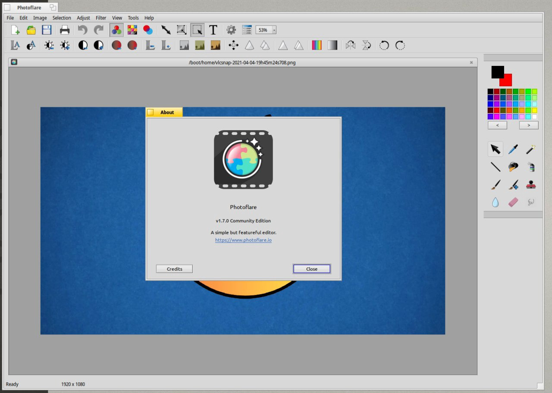Select the Magic Wand tool
This screenshot has height=393, width=552.
pos(530,150)
